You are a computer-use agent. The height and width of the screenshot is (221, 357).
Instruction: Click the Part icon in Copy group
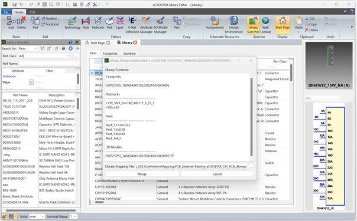point(177,23)
